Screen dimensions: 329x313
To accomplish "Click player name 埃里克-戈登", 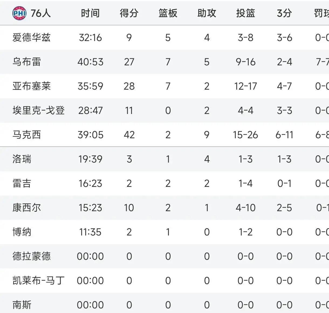I will [x=38, y=110].
